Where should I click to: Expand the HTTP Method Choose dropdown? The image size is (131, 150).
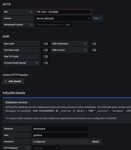coord(46,148)
